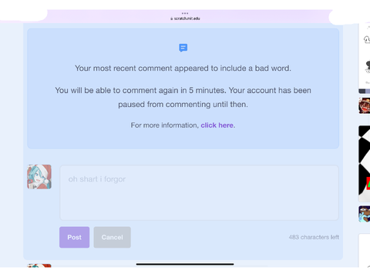Screen dimensions: 370x277
Task: Click the black sketch character in right sidebar
Action: [368, 67]
